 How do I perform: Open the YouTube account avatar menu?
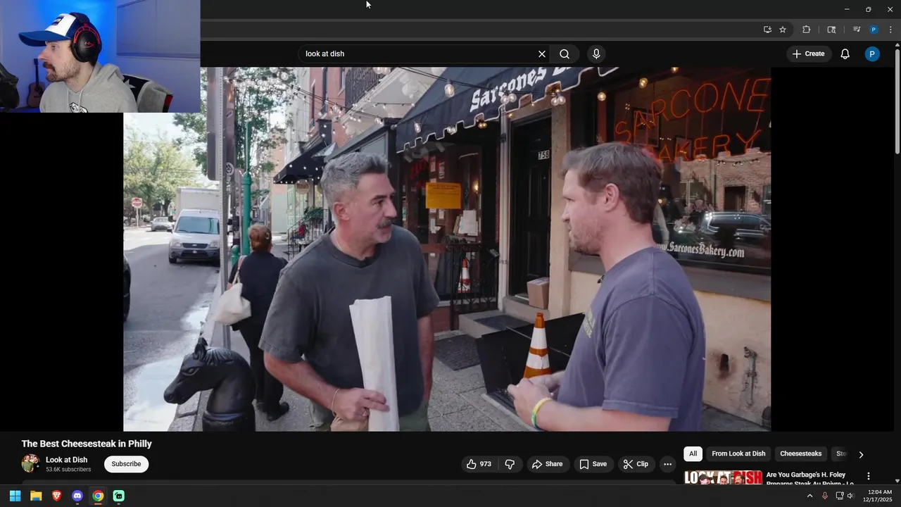[872, 54]
